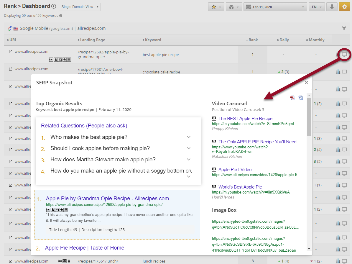
Task: Click the download report arrow icon
Action: tap(332, 7)
